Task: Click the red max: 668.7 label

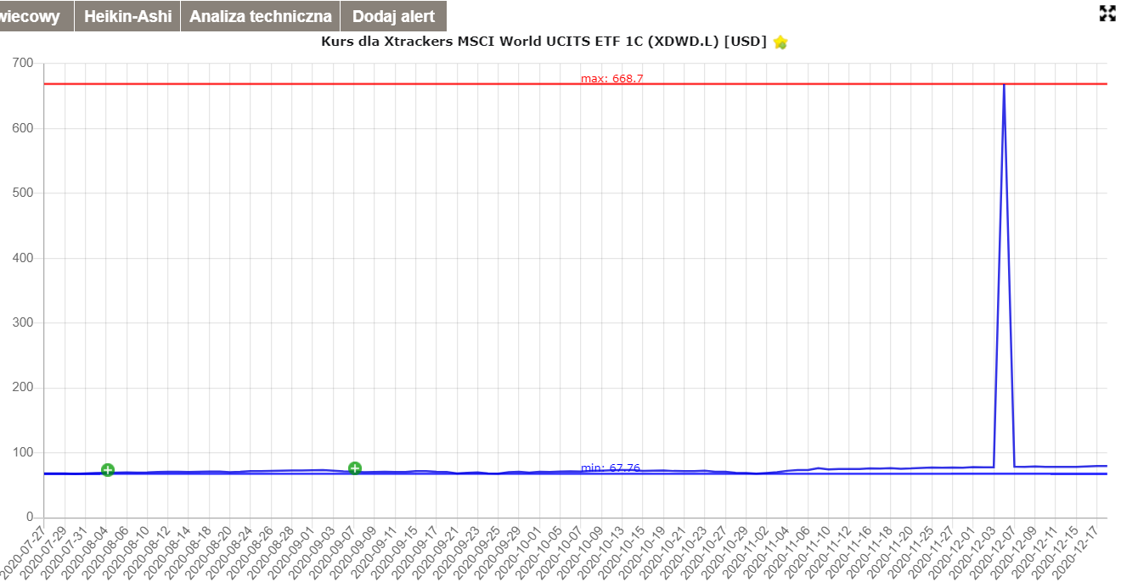Action: click(x=611, y=78)
